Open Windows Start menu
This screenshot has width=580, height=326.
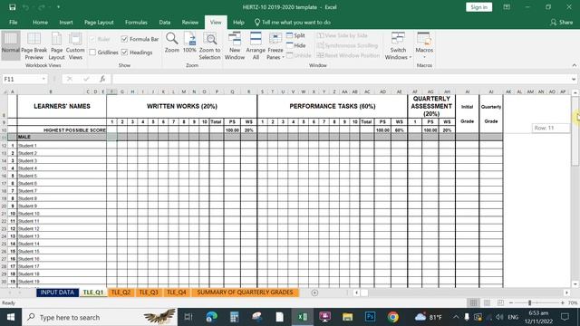click(x=11, y=317)
